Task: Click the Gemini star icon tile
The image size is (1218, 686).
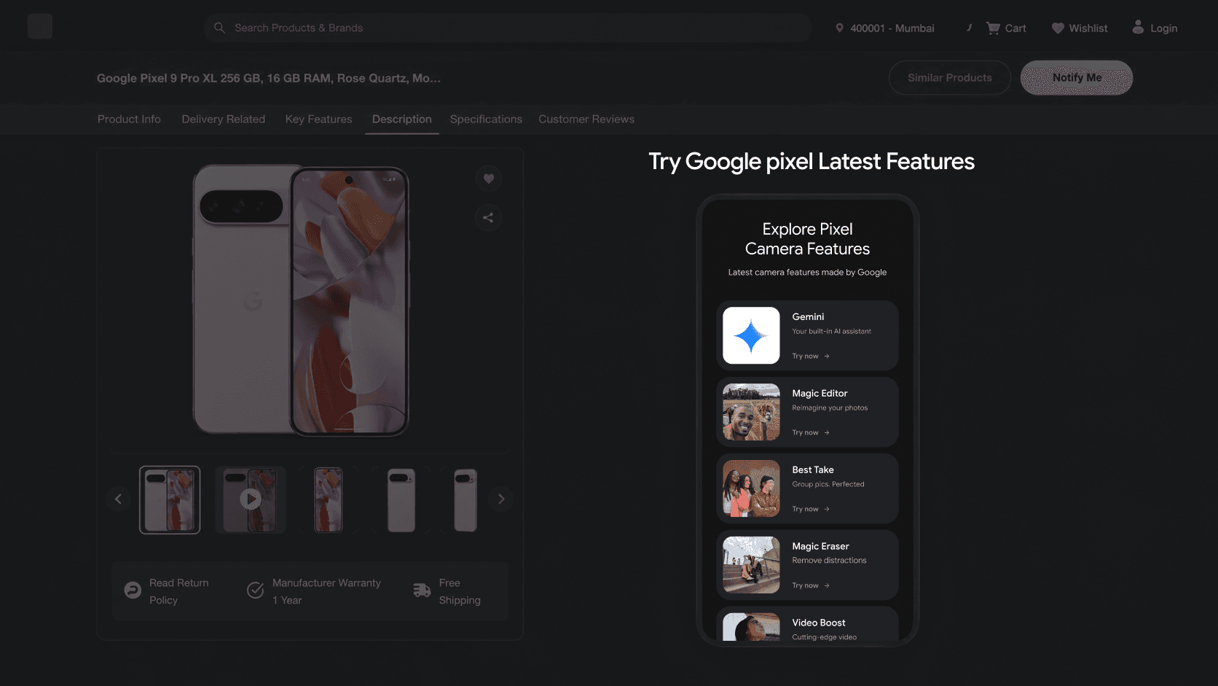Action: (751, 335)
